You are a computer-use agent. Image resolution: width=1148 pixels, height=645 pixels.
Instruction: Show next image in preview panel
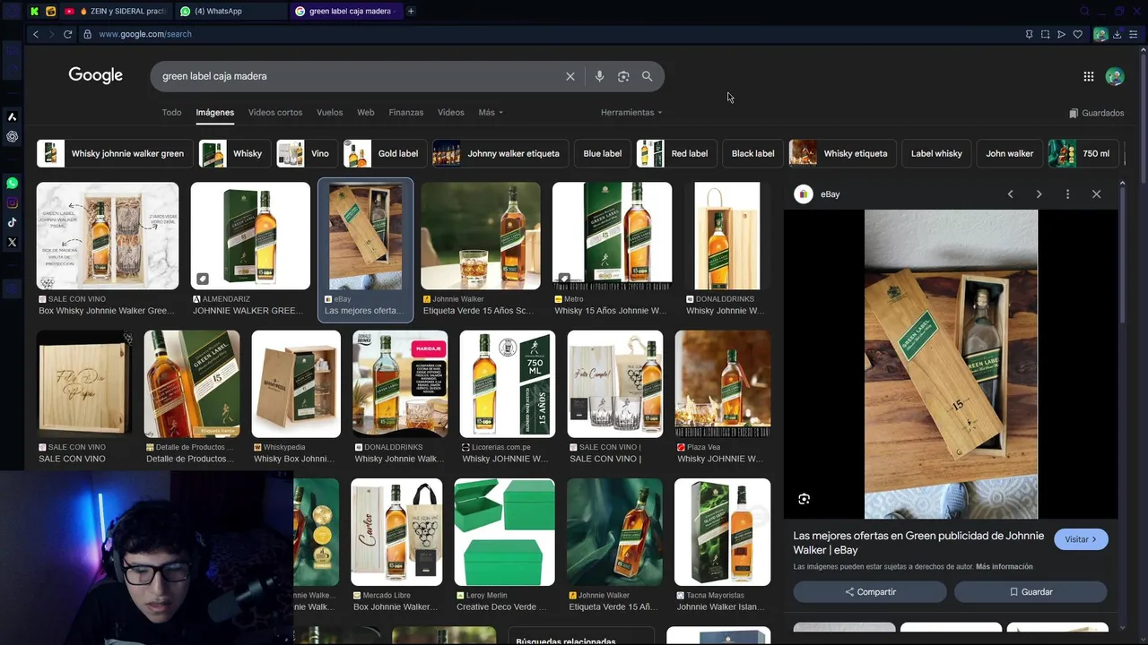tap(1039, 194)
